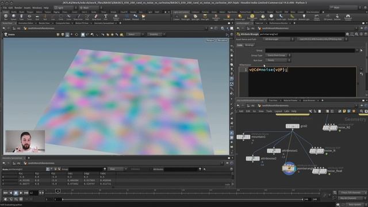The height and width of the screenshot is (207, 368).
Task: Open parameter panel gear settings menu
Action: [x=347, y=34]
